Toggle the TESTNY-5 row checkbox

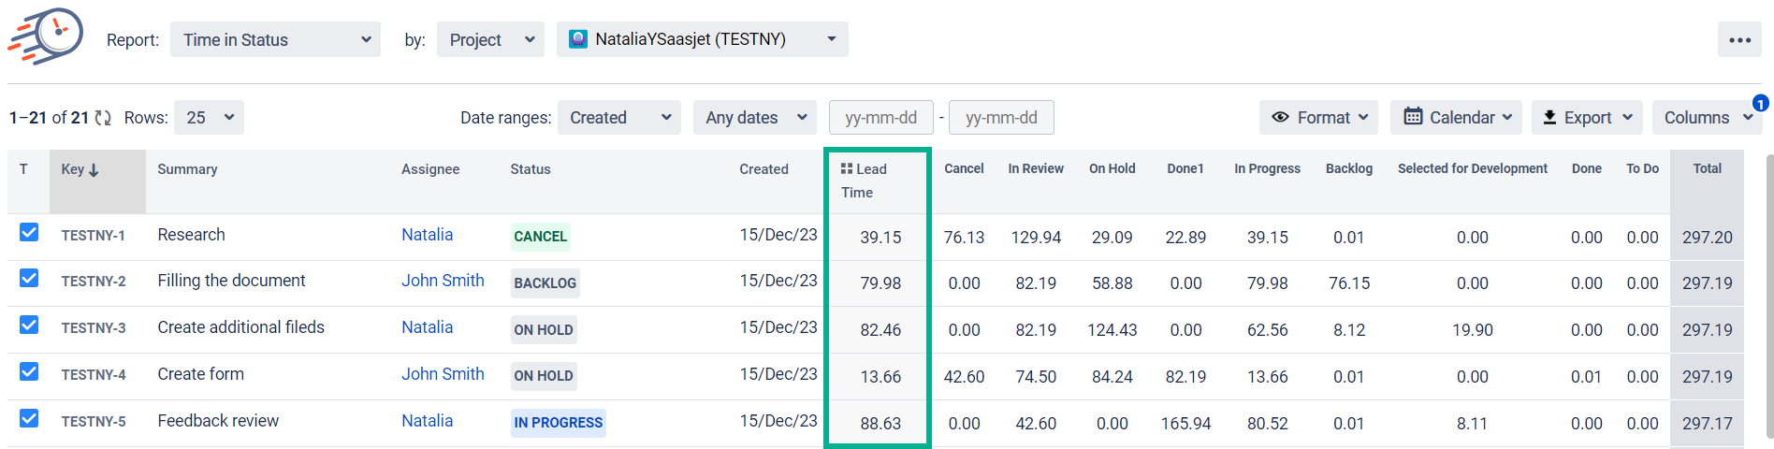[x=29, y=418]
